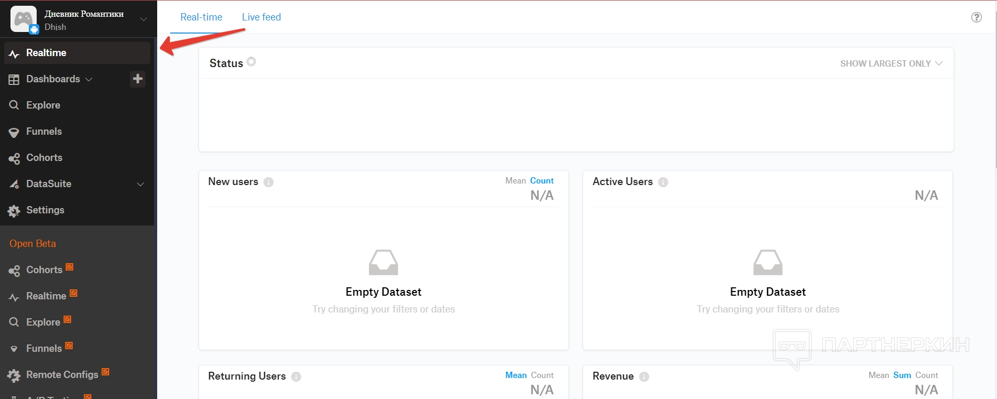Switch Revenue metric to Sum
Viewport: 997px width, 399px height.
[x=902, y=375]
